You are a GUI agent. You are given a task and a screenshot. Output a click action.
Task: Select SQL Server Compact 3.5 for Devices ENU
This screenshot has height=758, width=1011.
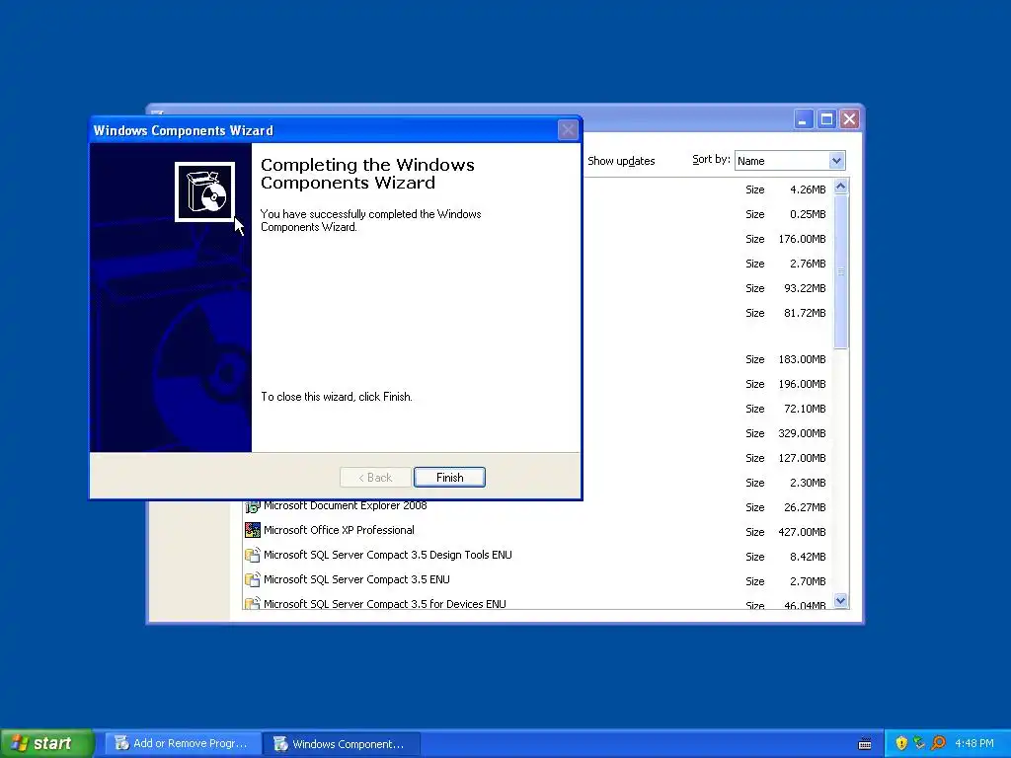384,603
